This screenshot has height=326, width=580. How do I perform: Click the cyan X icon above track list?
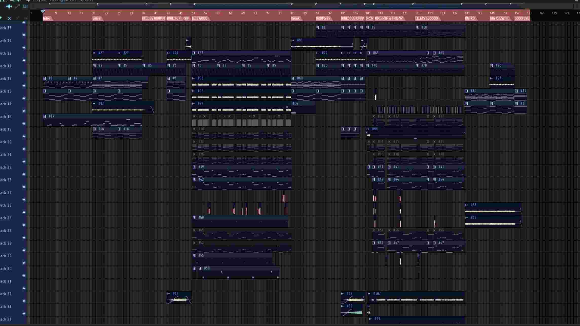(9, 18)
